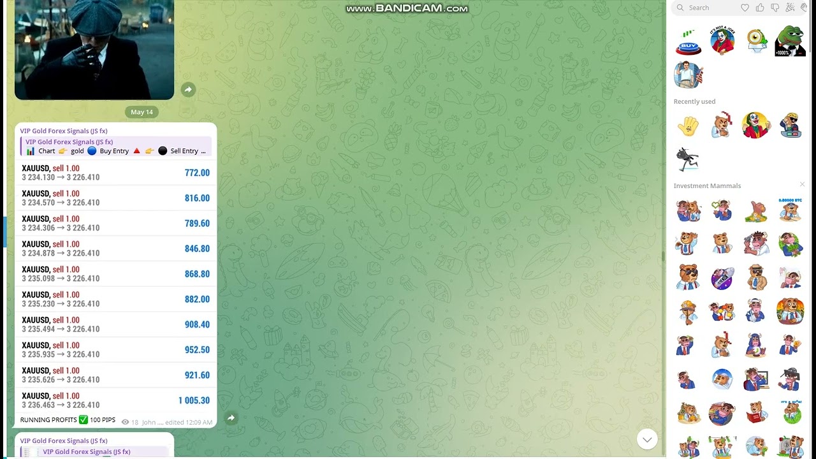Click the 868.80 profit value
Screen dimensions: 816x459
(x=197, y=274)
